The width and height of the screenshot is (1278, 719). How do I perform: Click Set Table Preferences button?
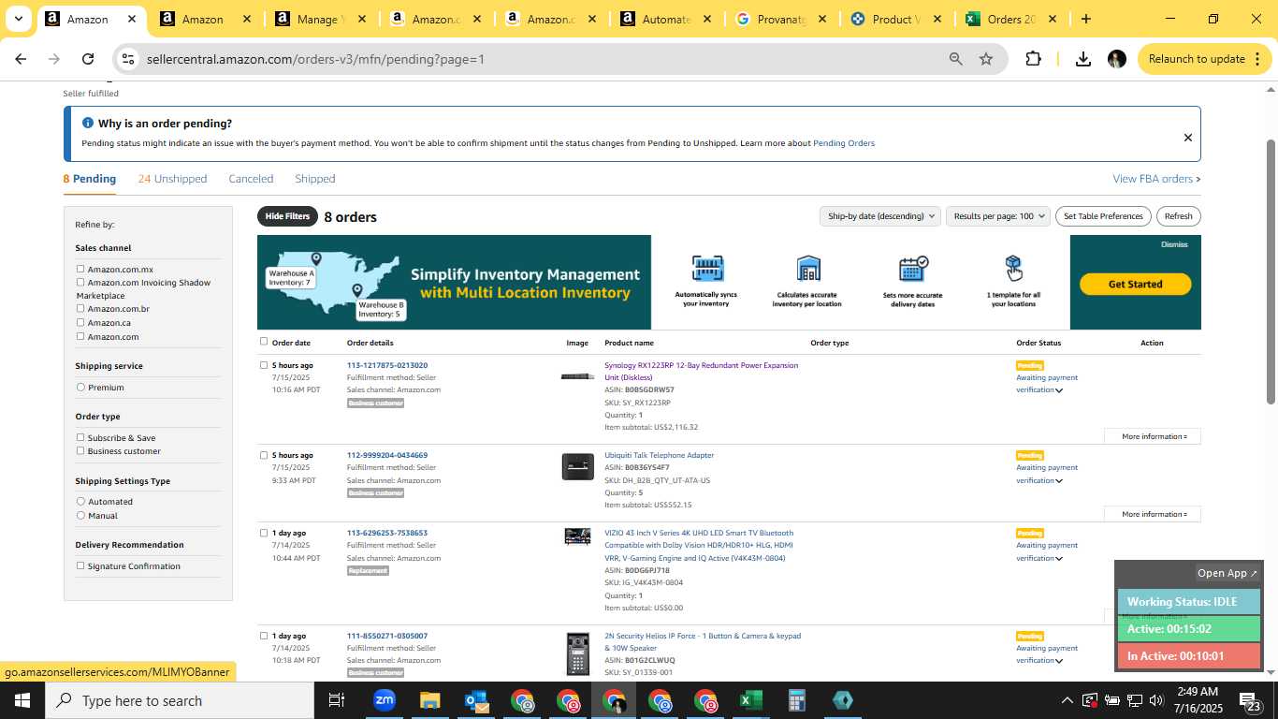pos(1103,216)
